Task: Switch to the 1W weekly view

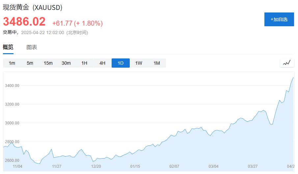Action: click(139, 63)
